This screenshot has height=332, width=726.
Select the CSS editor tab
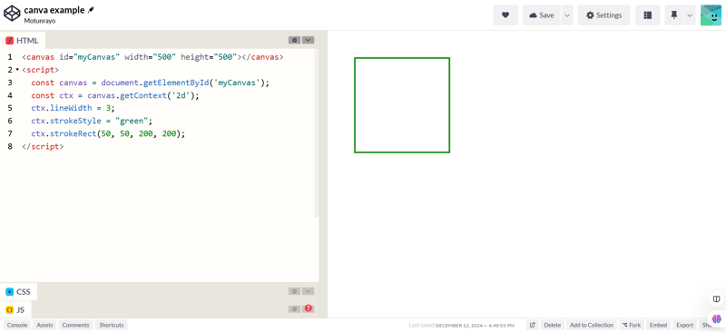(x=18, y=292)
